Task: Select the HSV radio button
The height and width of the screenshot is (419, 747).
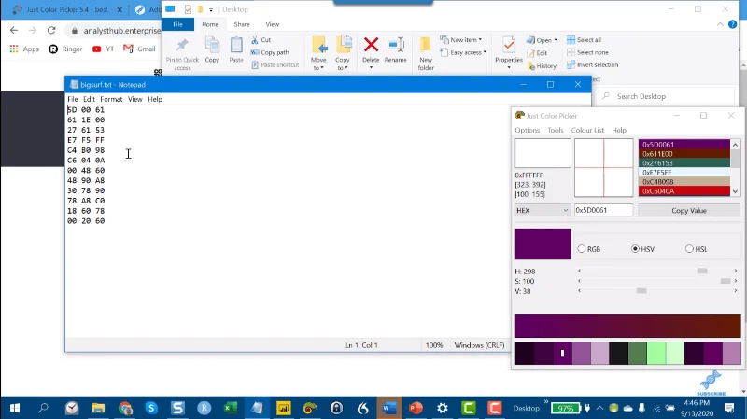Action: coord(635,249)
